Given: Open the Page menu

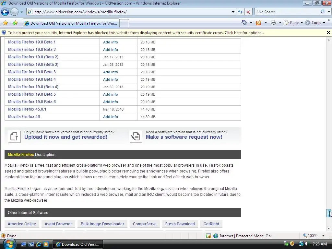Looking at the screenshot, I should [293, 23].
